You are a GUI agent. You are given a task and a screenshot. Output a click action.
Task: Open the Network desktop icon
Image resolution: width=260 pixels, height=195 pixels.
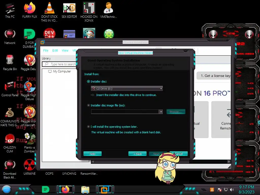[10, 37]
